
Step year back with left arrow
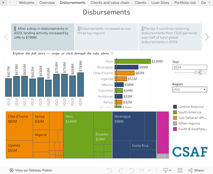click(x=200, y=73)
